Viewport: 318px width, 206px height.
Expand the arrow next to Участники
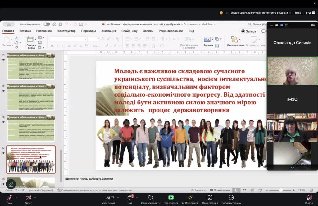(x=118, y=198)
